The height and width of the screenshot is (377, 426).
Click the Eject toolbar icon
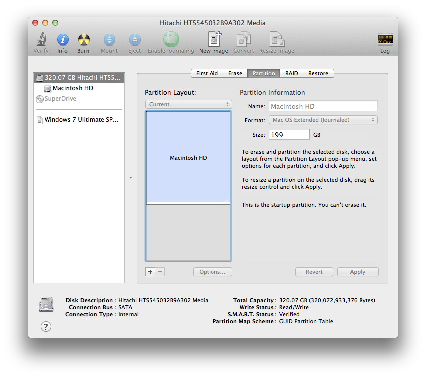click(x=135, y=40)
